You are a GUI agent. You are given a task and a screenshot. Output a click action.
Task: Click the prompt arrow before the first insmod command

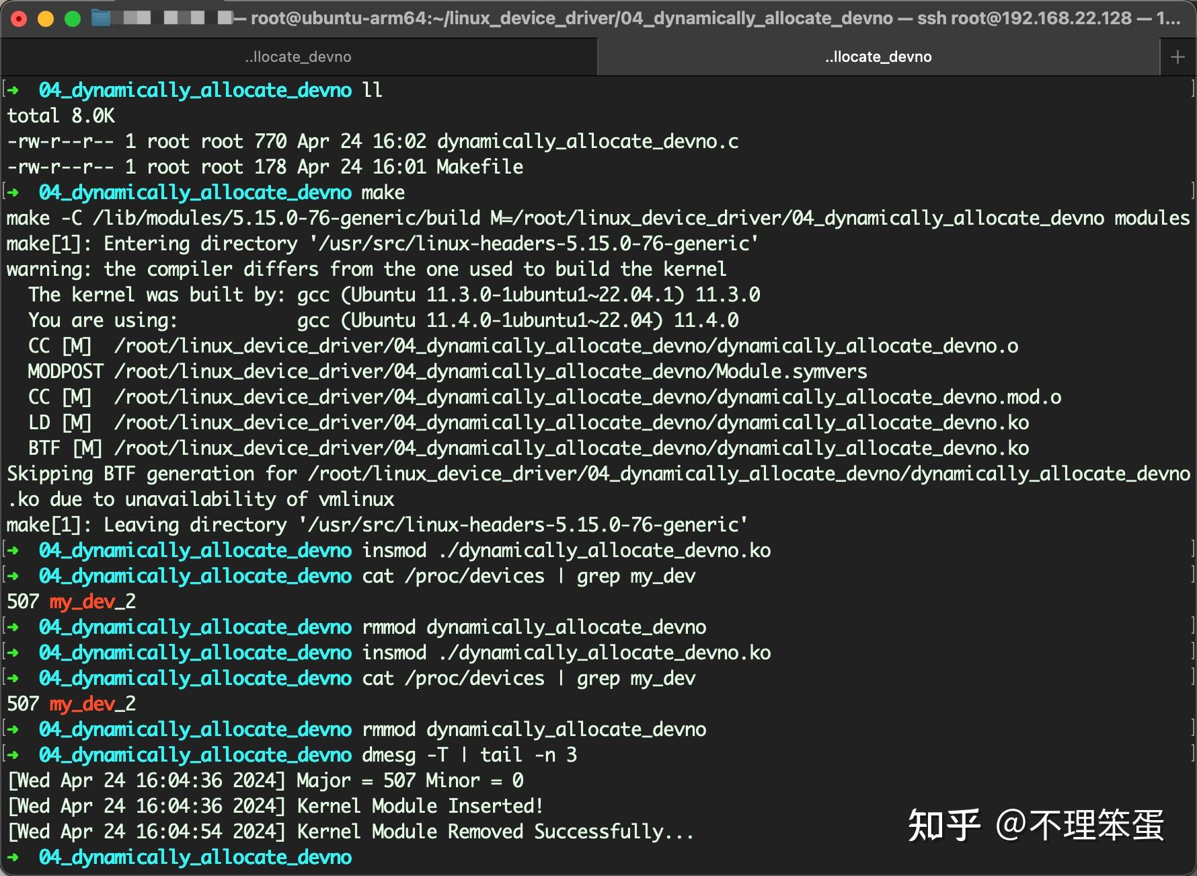click(x=13, y=550)
